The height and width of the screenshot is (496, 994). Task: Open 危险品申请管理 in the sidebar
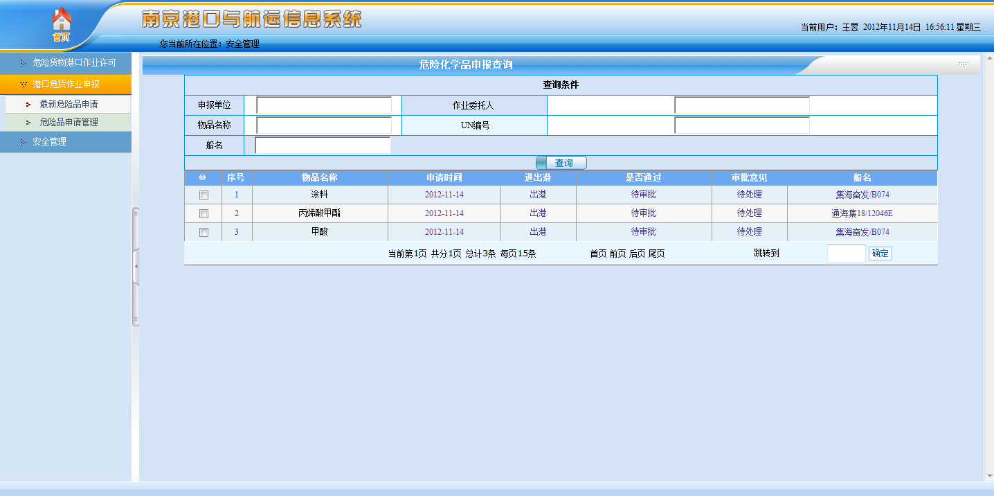pos(69,122)
